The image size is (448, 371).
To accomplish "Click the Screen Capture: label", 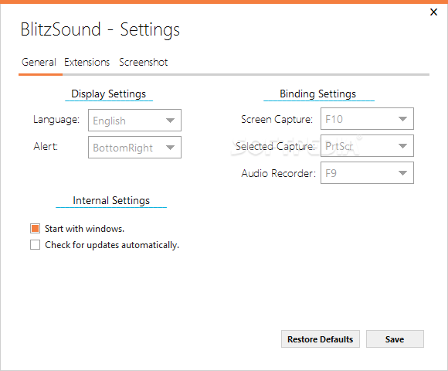I will point(277,120).
